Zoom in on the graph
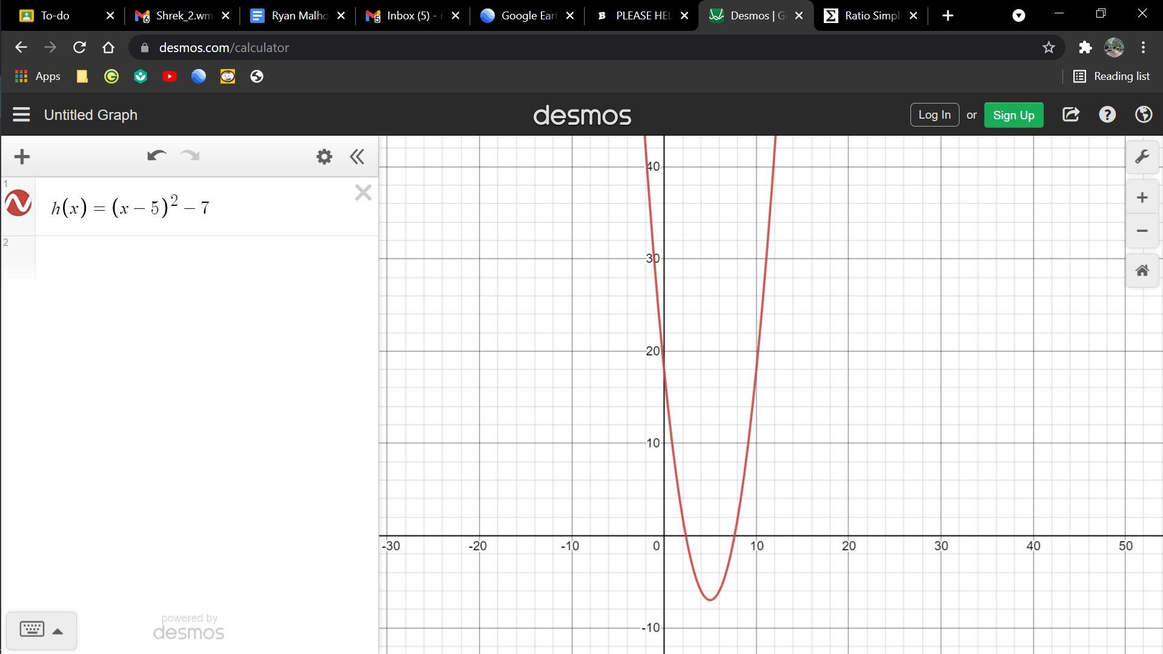The height and width of the screenshot is (654, 1163). click(1142, 197)
